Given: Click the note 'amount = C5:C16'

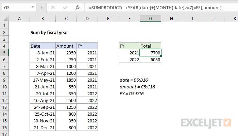Looking at the screenshot, I should (x=137, y=87).
